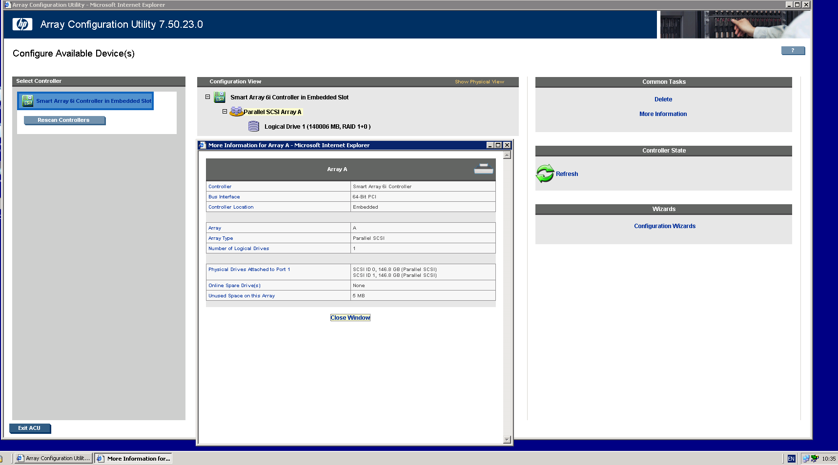Screen dimensions: 838x465
Task: Click the Array A table header
Action: [351, 170]
